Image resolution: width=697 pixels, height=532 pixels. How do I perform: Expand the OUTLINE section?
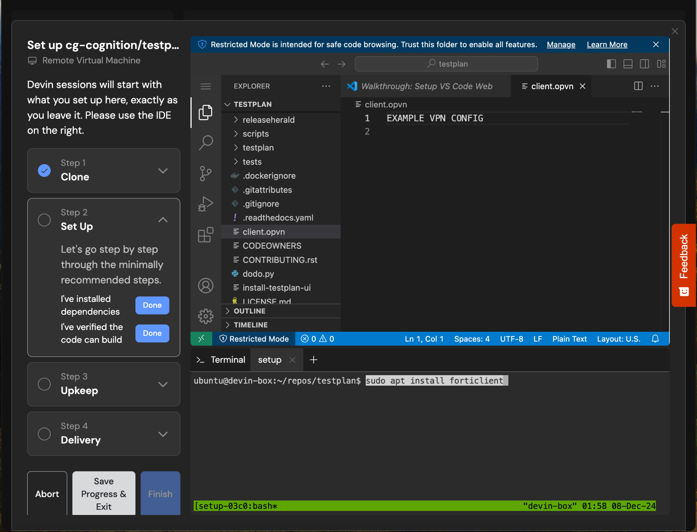pyautogui.click(x=249, y=311)
